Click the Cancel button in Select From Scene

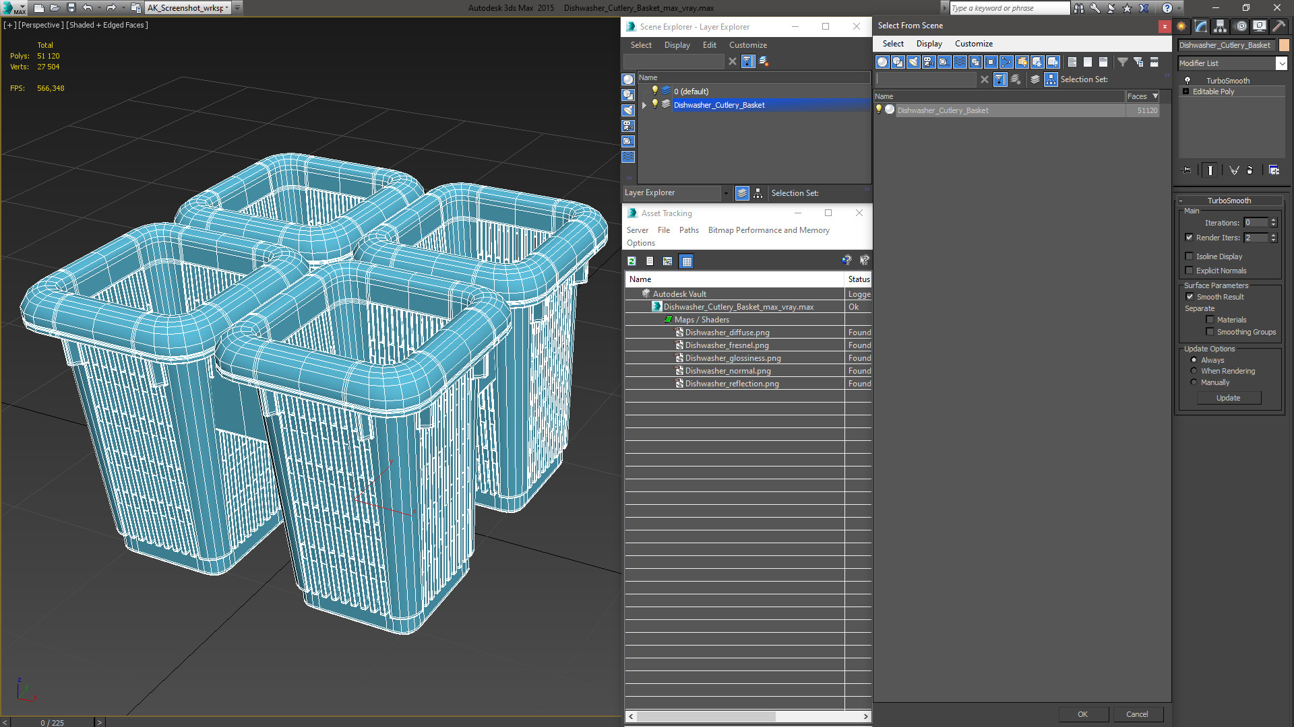(x=1137, y=714)
